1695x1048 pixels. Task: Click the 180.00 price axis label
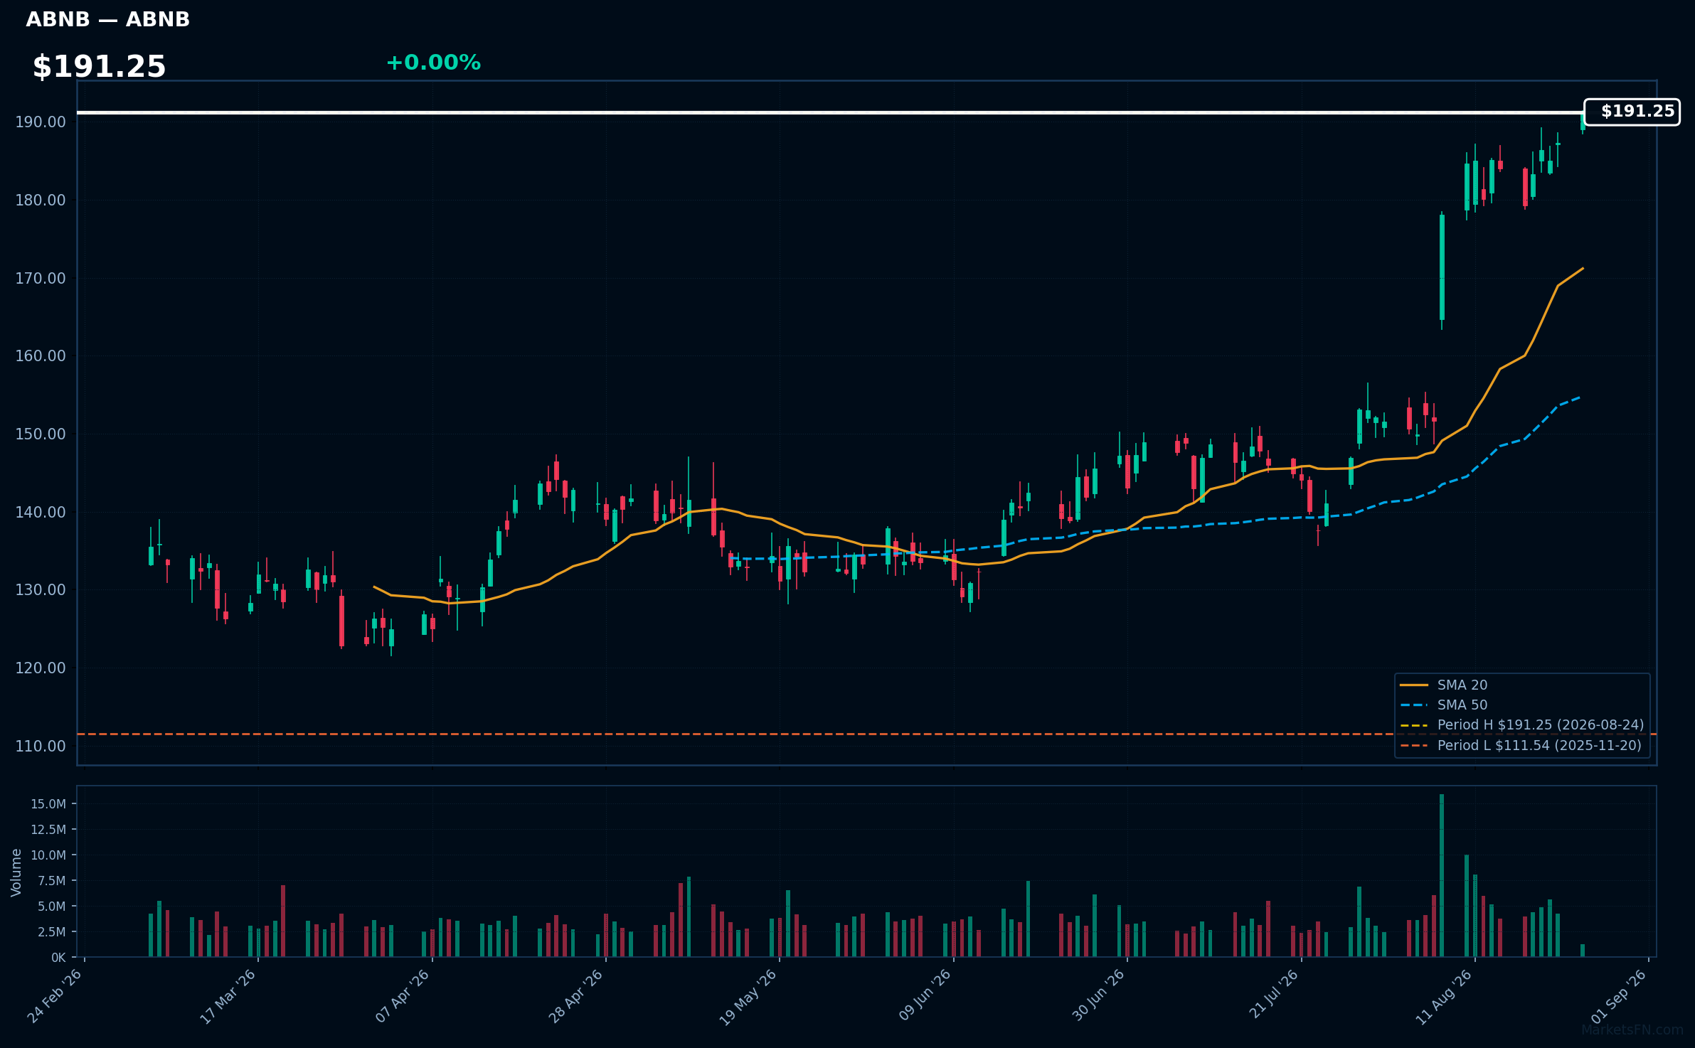[41, 200]
